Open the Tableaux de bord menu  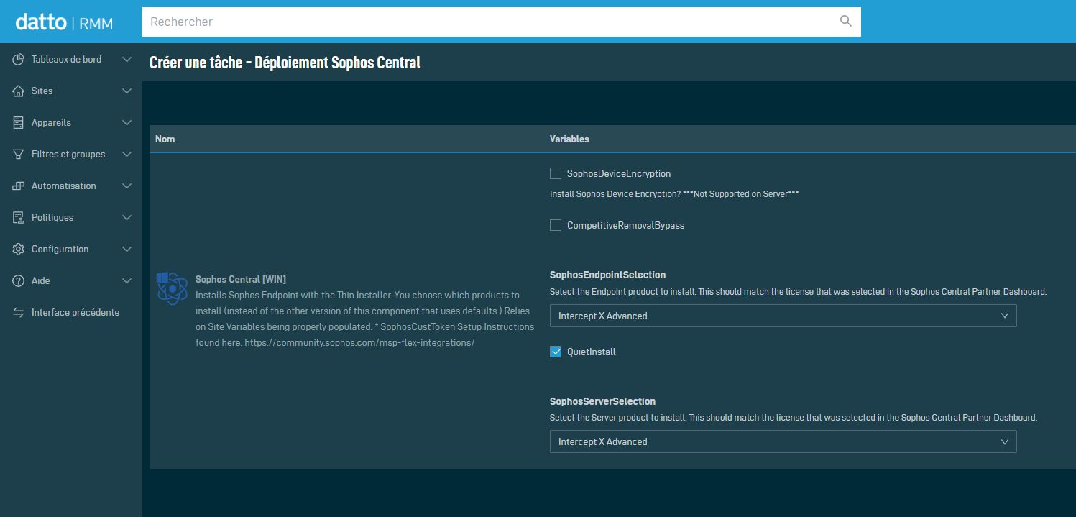tap(71, 59)
